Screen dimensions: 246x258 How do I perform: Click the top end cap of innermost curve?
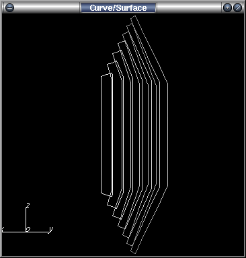pos(106,75)
